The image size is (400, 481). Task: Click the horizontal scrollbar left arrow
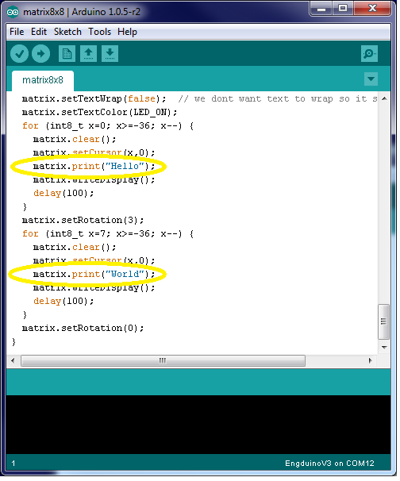point(13,360)
